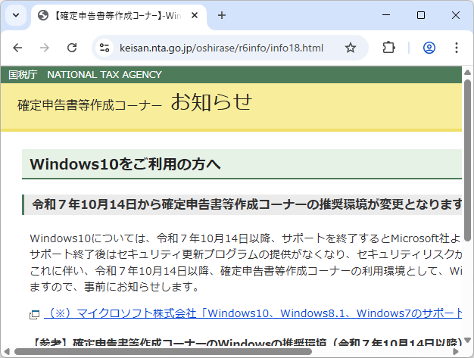
Task: Click the Windows10をご利用の方へ heading
Action: 125,164
